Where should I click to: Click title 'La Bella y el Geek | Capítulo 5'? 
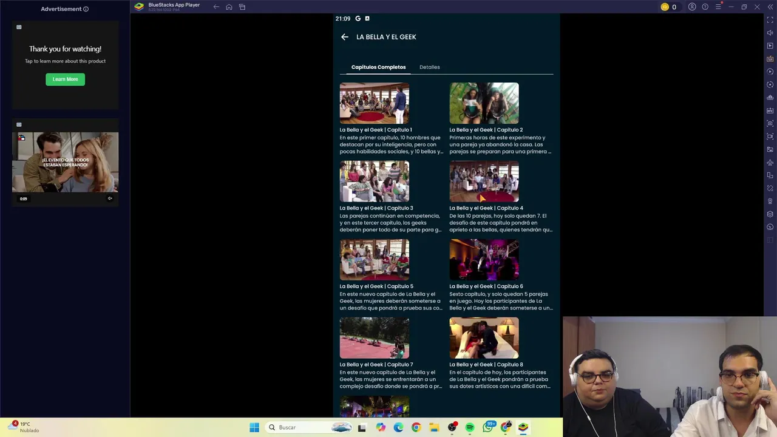pyautogui.click(x=376, y=286)
